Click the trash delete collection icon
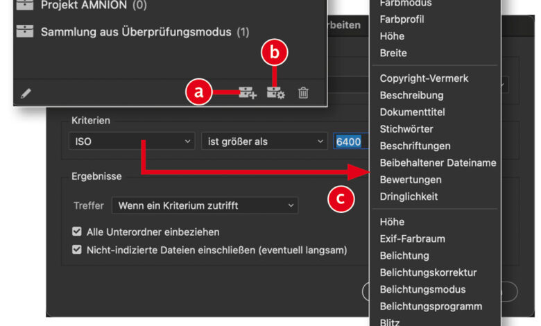Image resolution: width=541 pixels, height=326 pixels. pyautogui.click(x=303, y=92)
